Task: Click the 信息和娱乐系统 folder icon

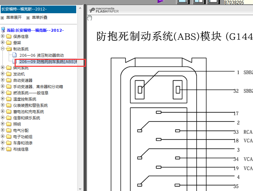Action: click(9, 118)
